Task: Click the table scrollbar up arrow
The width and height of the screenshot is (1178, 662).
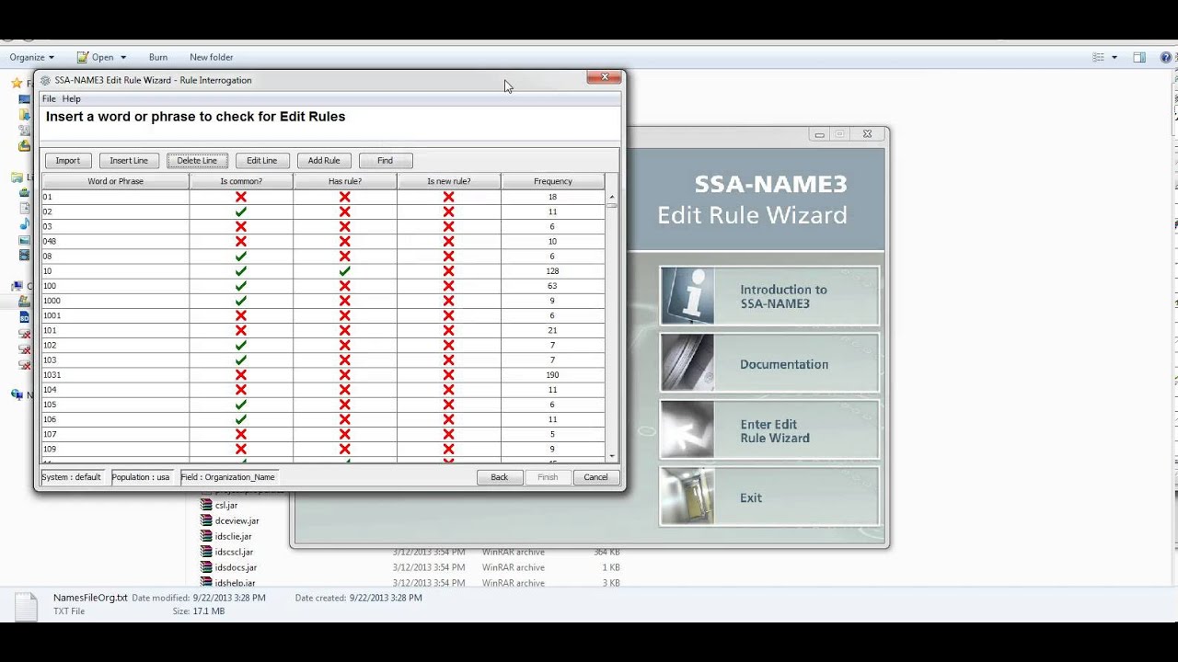Action: [x=612, y=197]
